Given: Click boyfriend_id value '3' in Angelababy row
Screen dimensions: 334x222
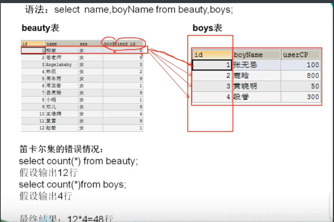Looking at the screenshot, I should [123, 64].
